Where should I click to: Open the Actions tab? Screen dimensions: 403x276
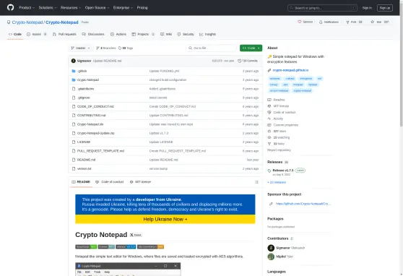coord(118,34)
